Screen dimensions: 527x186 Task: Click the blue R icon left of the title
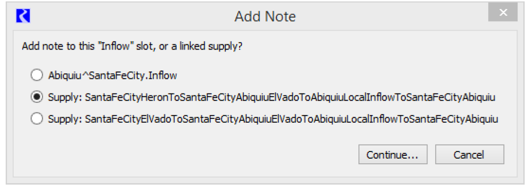(x=23, y=16)
